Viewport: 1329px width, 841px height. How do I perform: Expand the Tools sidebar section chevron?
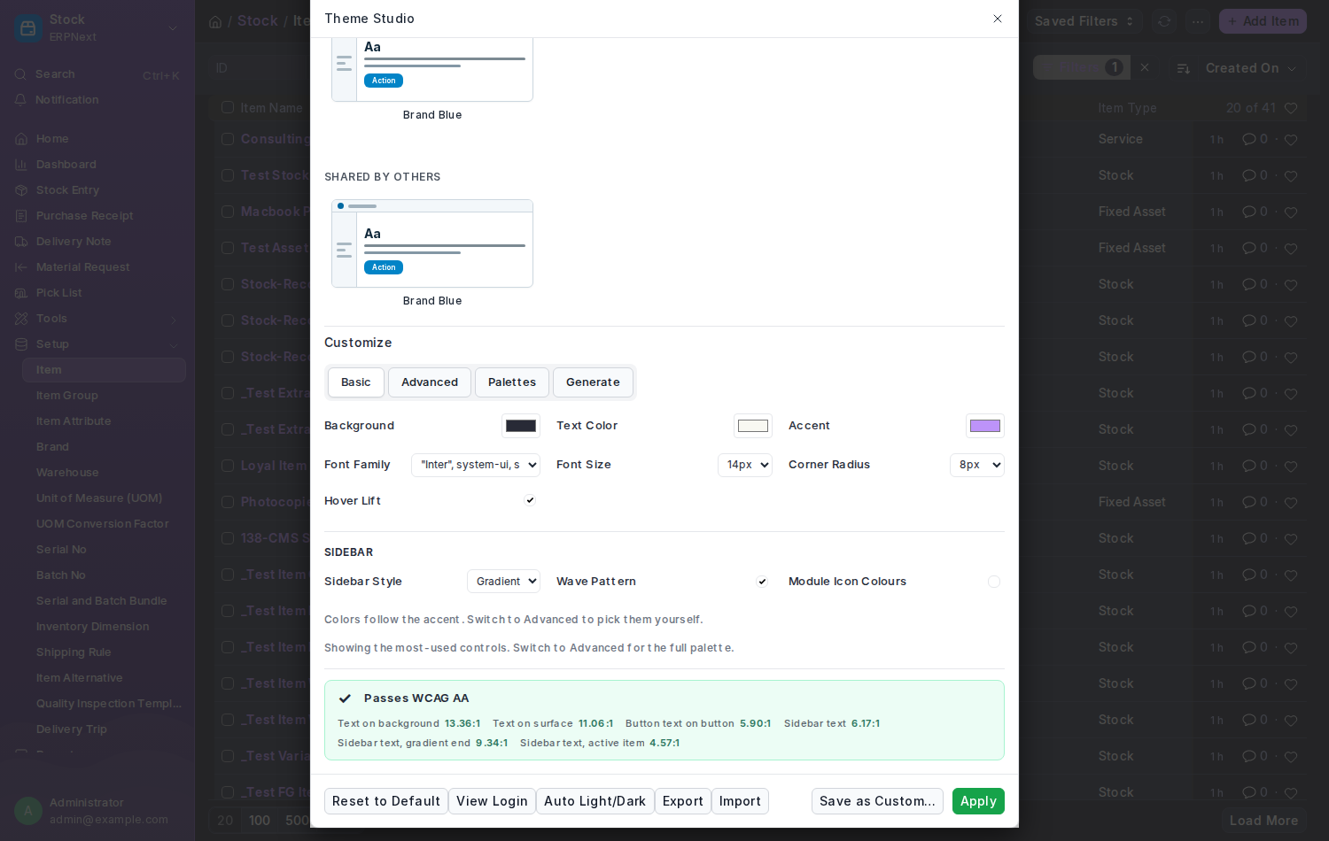[174, 320]
